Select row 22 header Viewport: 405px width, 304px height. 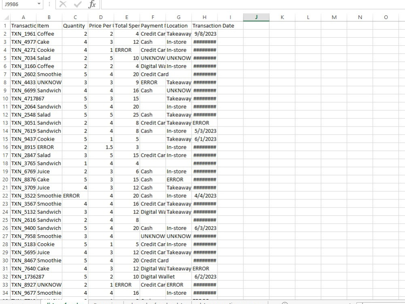click(5, 196)
